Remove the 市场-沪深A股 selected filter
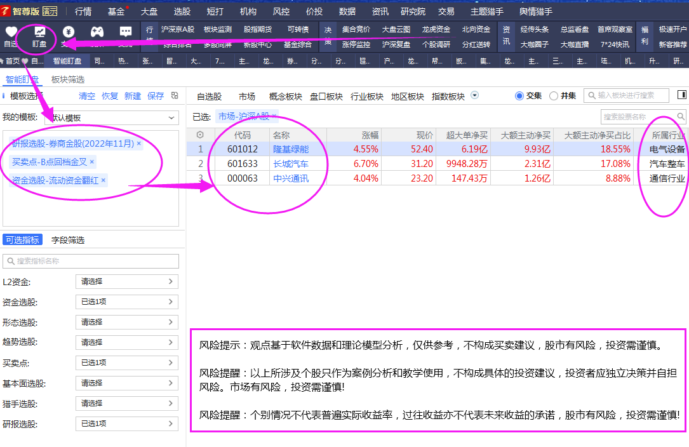 tap(274, 116)
